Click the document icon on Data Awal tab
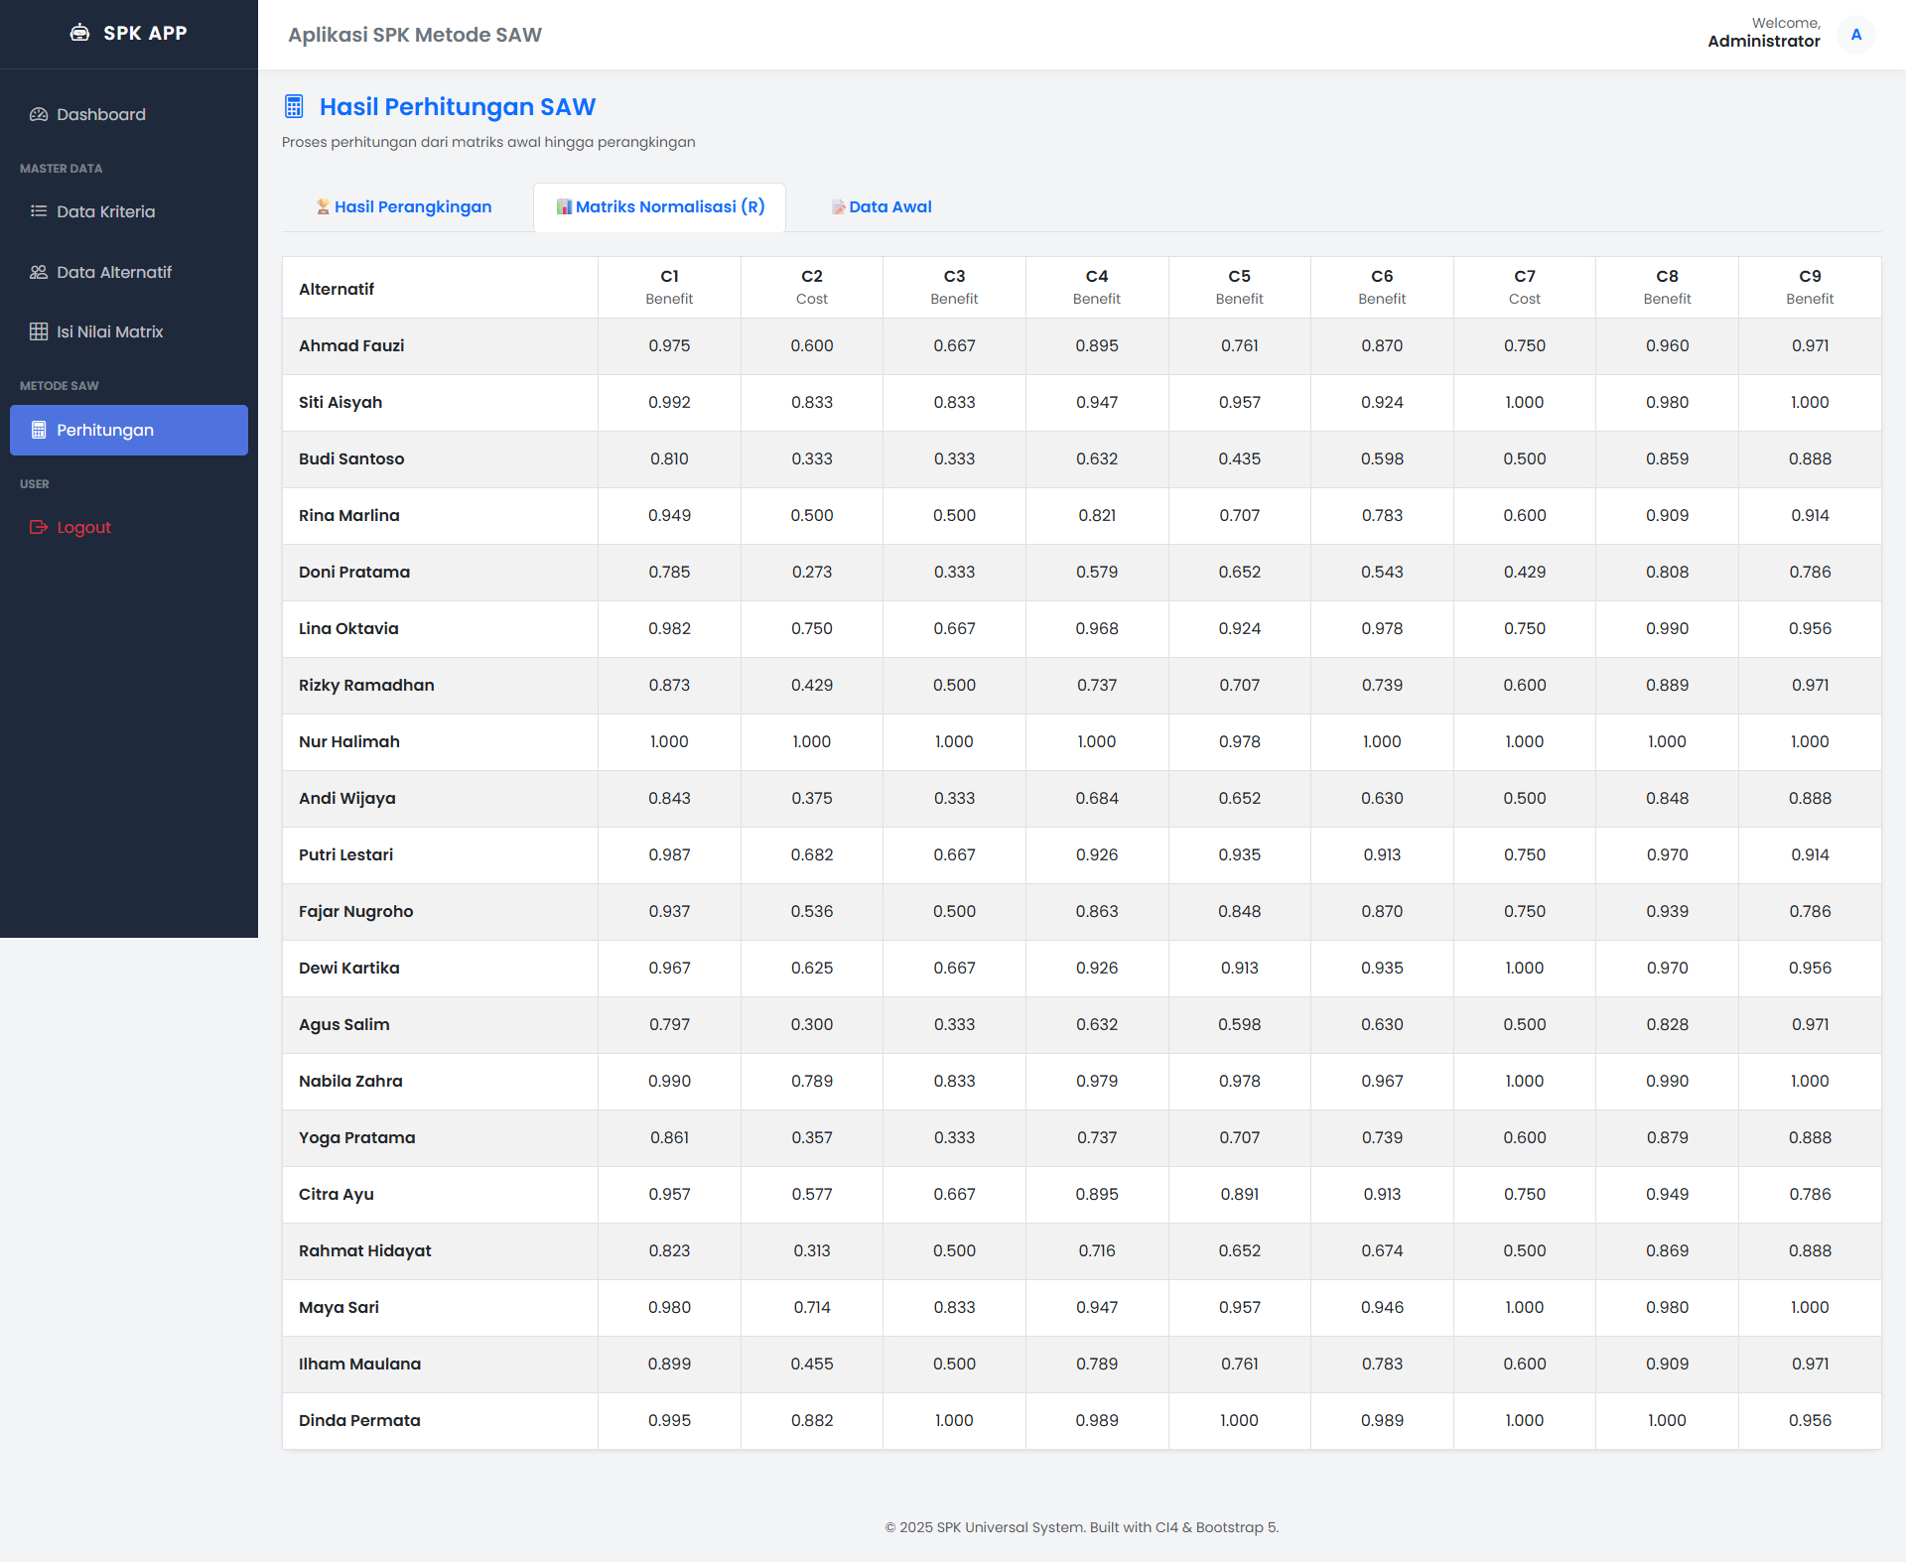 coord(839,206)
